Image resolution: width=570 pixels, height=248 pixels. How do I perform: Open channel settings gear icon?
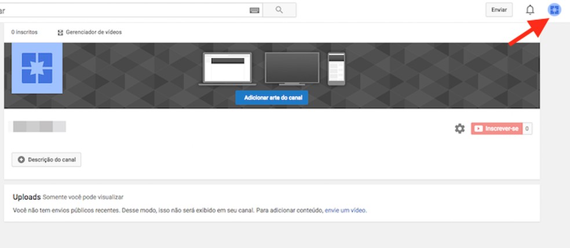[x=460, y=129]
